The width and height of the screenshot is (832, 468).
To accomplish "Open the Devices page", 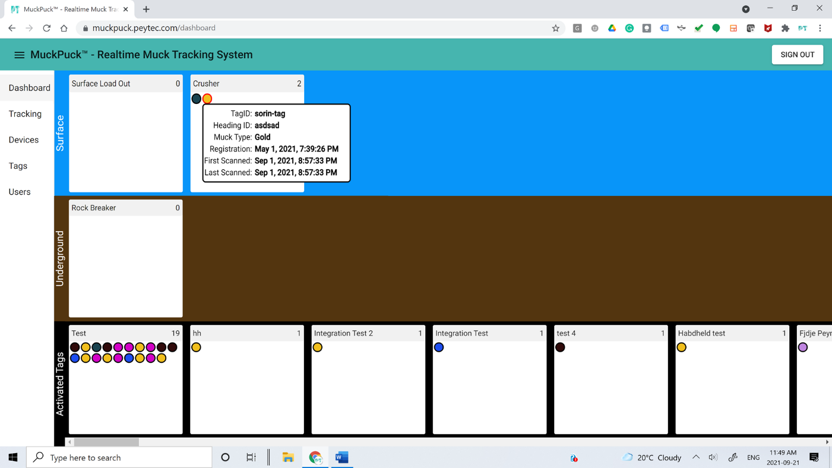I will click(x=24, y=140).
